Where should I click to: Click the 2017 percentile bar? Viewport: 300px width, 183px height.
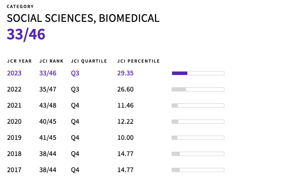(x=198, y=170)
